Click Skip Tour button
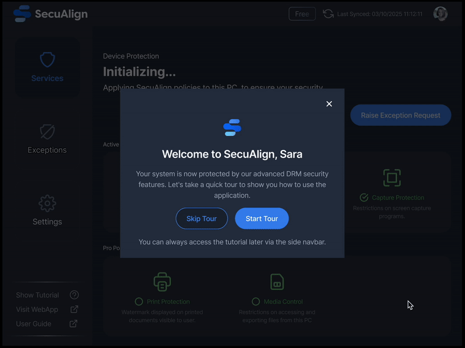This screenshot has height=348, width=465. coord(201,218)
